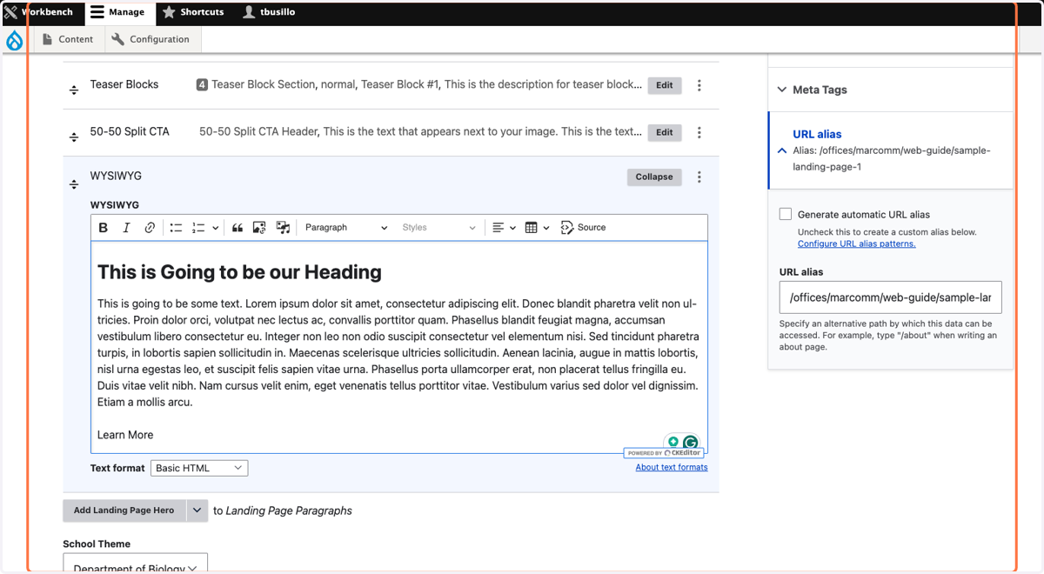Click into the URL alias input field
Screen dimensions: 1044x574
coord(891,297)
